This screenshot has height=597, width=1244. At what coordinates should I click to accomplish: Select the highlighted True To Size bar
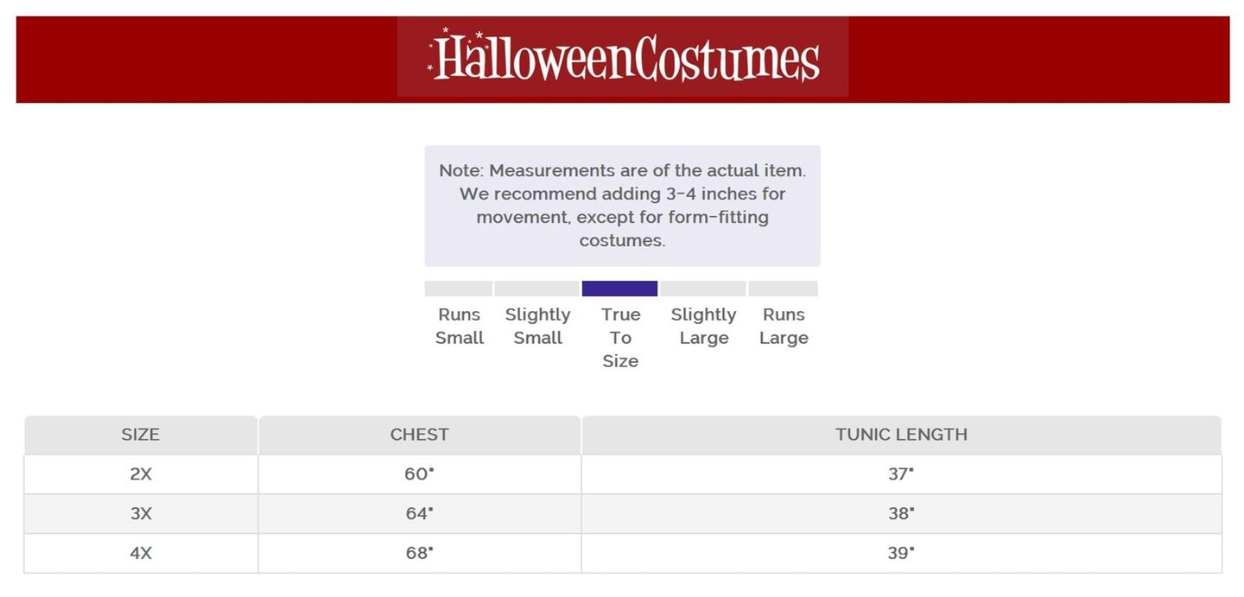click(619, 289)
